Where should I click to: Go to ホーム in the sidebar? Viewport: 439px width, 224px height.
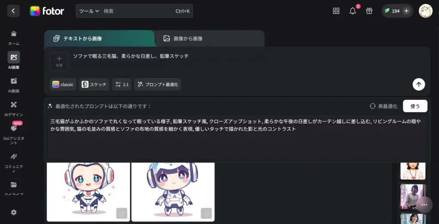[14, 38]
